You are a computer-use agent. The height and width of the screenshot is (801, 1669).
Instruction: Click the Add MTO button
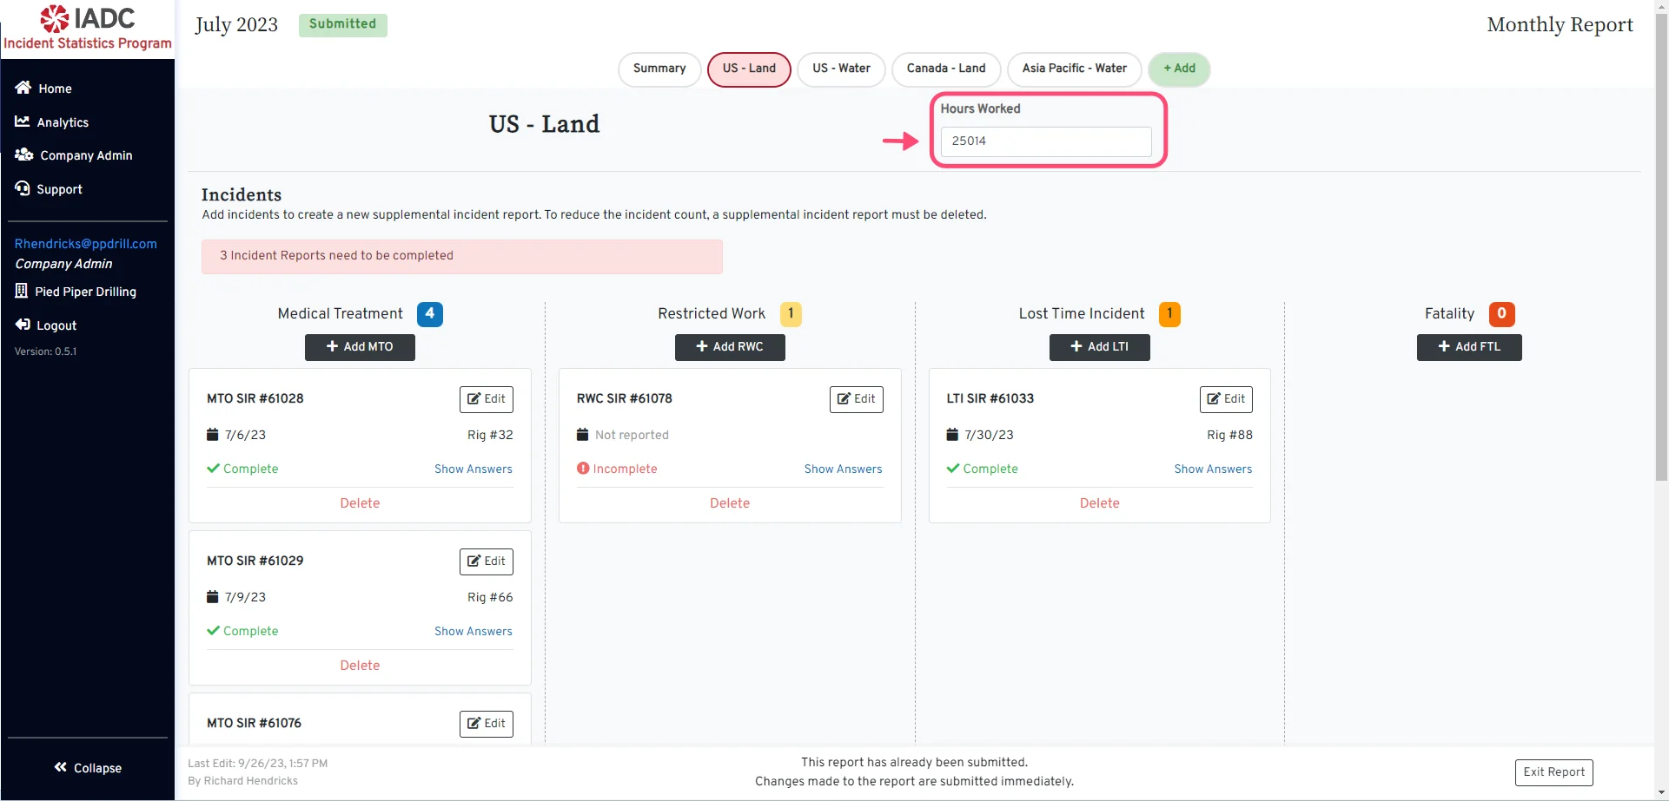pyautogui.click(x=360, y=347)
